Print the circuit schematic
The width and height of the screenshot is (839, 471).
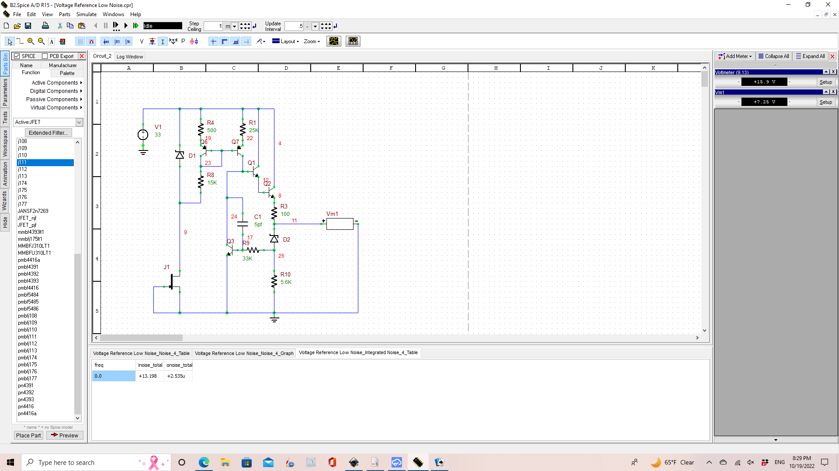[x=45, y=26]
